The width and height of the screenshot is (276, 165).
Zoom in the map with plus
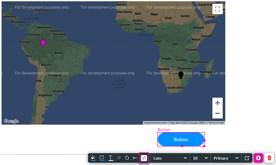pos(218,103)
